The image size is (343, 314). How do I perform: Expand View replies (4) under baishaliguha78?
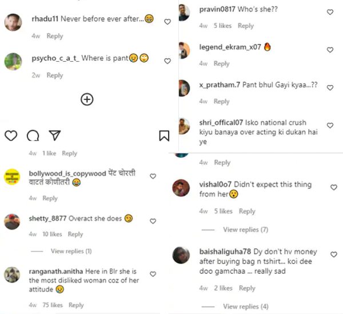pos(246,307)
